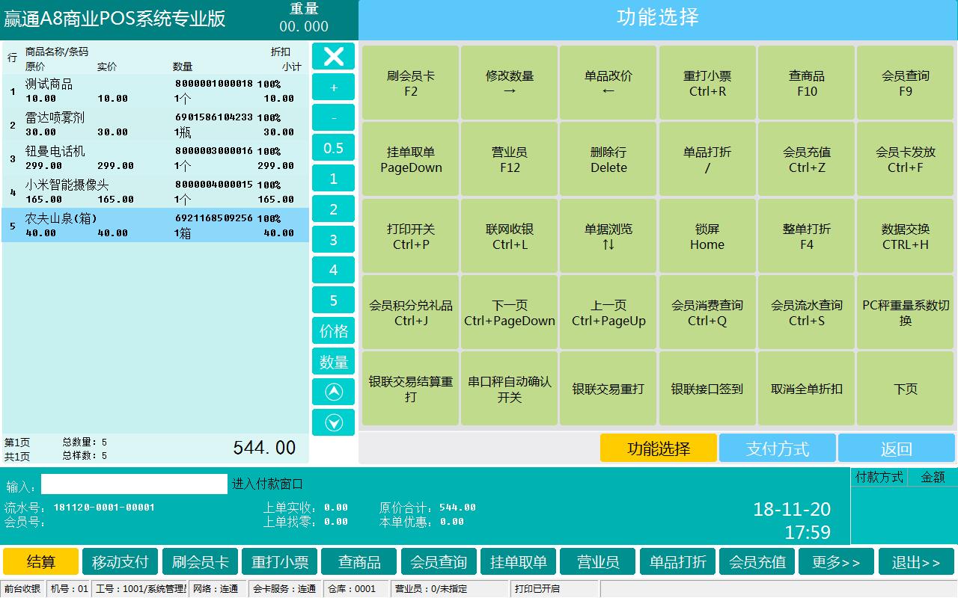Select the 功能选择 tab

click(658, 449)
